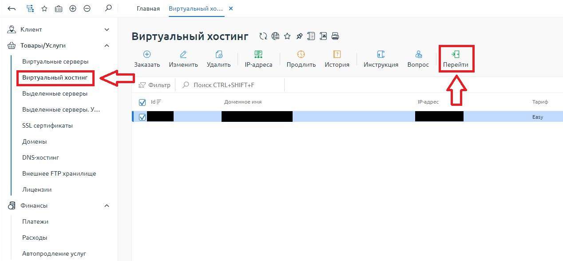
Task: Select the Easy tariff cell
Action: tap(538, 117)
